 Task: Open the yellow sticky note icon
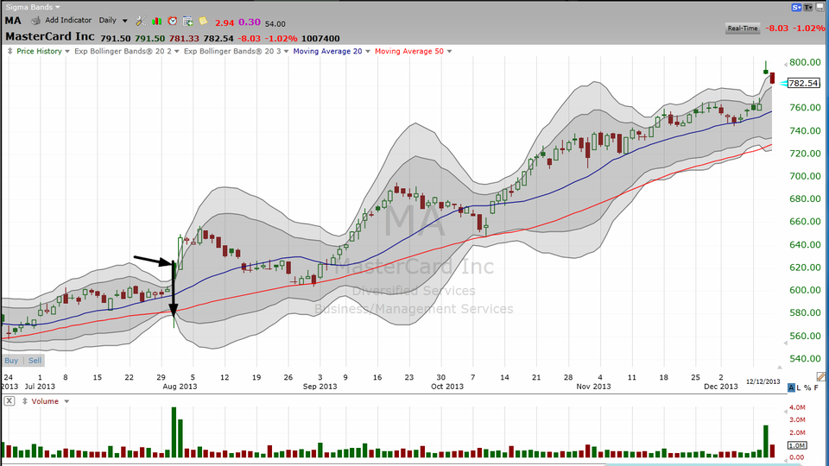click(203, 21)
